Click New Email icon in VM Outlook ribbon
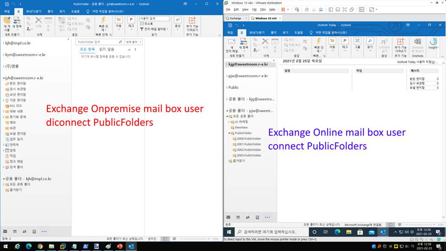The image size is (446, 251). click(x=232, y=42)
